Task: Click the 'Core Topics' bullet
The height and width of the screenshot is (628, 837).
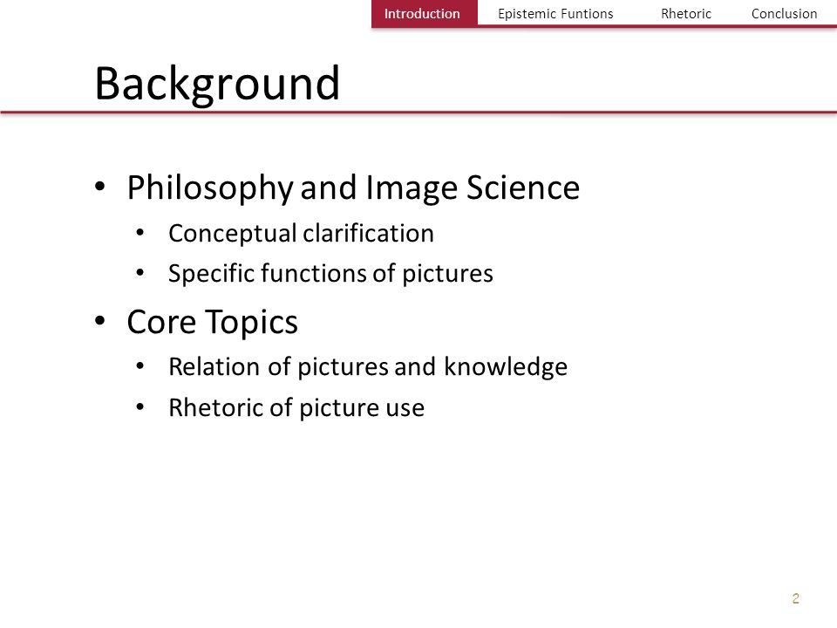Action: [212, 322]
